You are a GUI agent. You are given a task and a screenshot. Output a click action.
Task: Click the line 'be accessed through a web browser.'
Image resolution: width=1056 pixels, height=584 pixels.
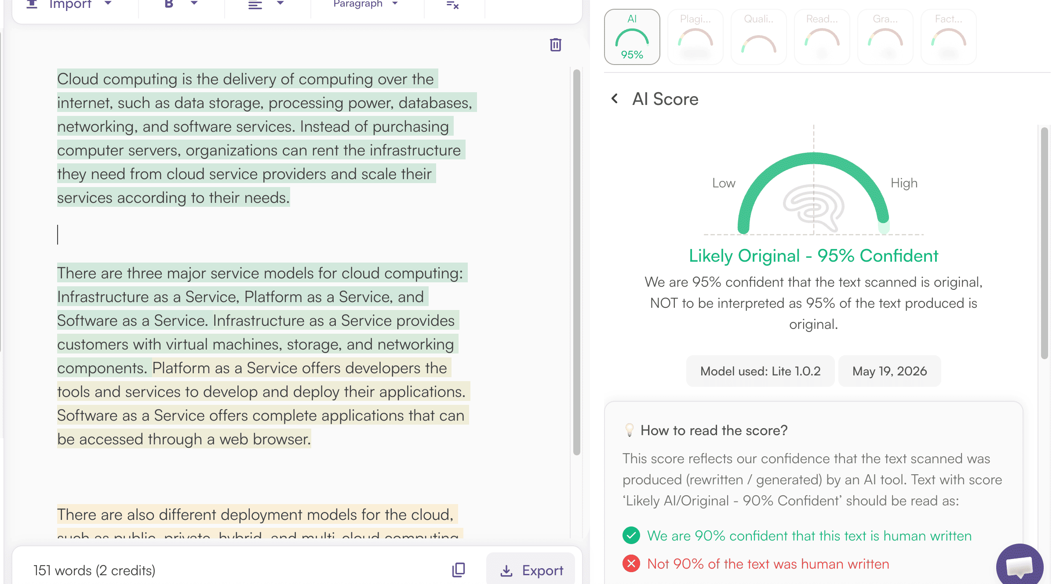tap(184, 439)
